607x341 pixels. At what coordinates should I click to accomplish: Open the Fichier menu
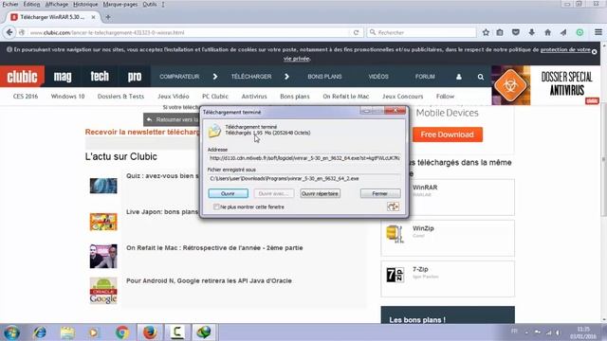click(10, 4)
